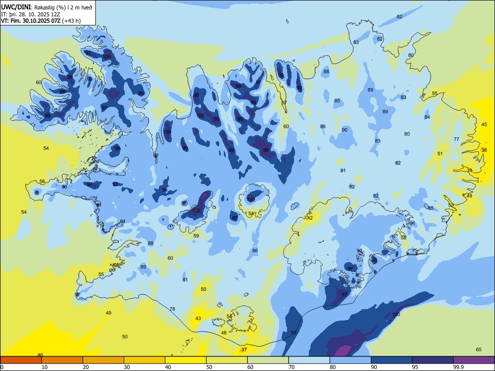Click the '(+43 h)' forecast offset text
Image resolution: width=495 pixels, height=371 pixels.
pos(72,21)
